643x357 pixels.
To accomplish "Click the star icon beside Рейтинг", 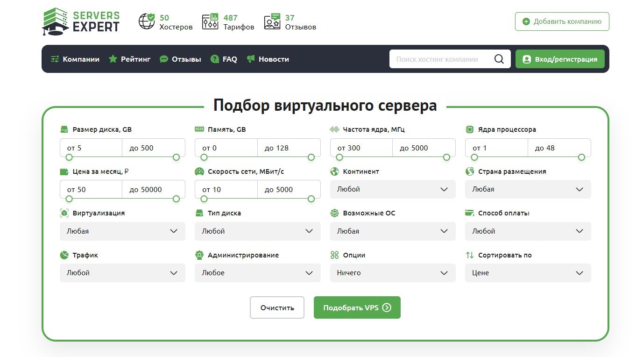I will [x=113, y=59].
